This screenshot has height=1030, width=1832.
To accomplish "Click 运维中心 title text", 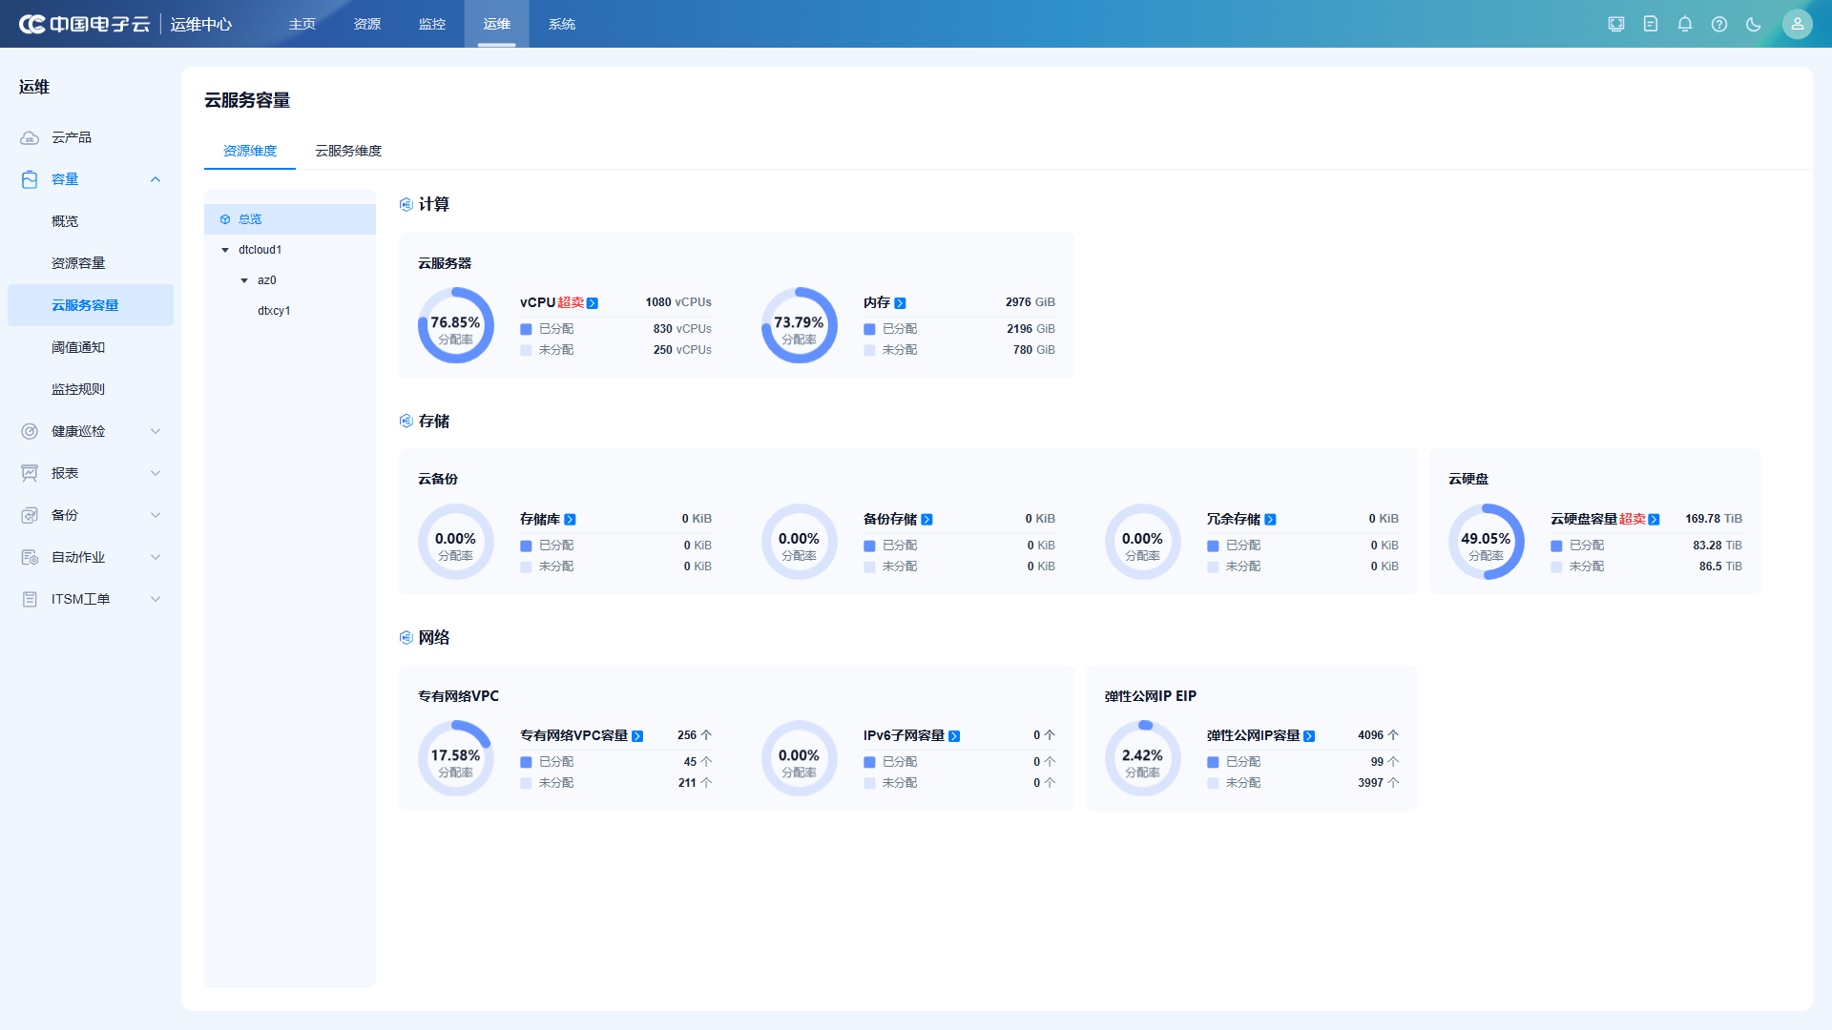I will pyautogui.click(x=201, y=24).
